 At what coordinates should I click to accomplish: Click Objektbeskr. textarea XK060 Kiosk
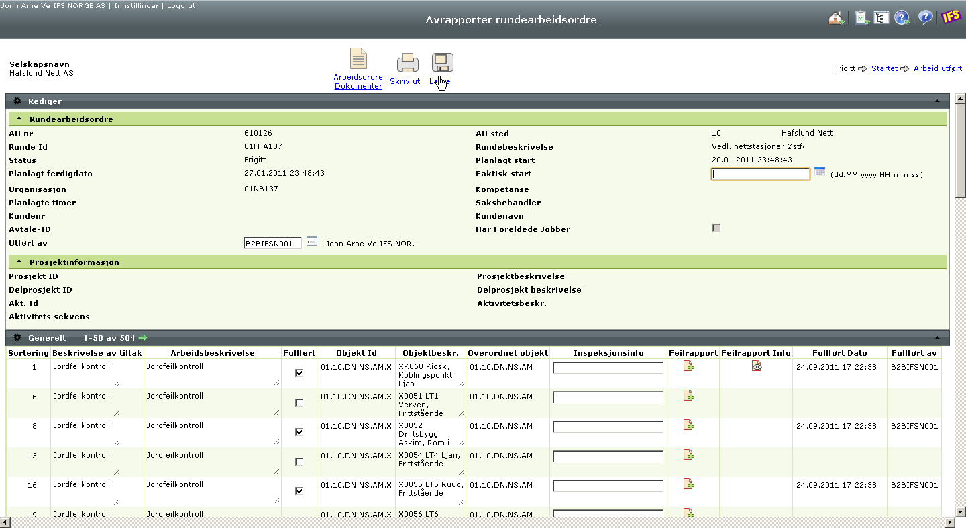[x=430, y=375]
